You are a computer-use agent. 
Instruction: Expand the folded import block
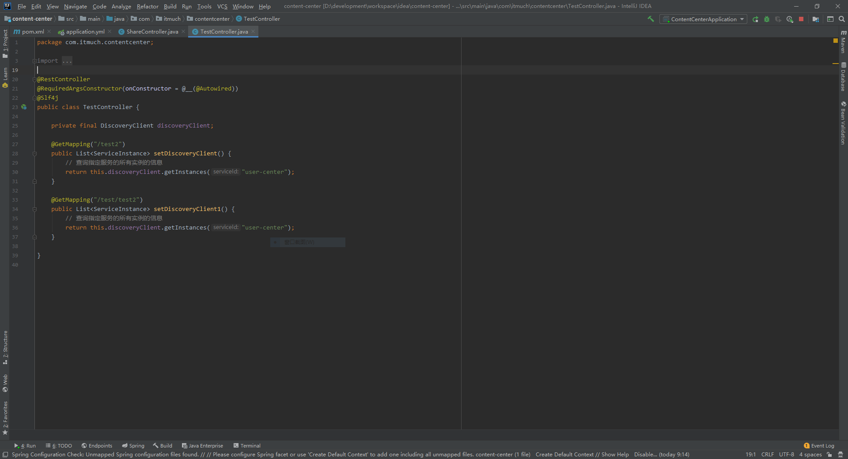click(34, 61)
